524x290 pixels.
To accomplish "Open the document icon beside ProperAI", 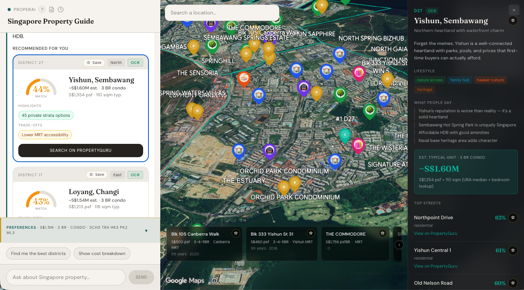I will pos(52,10).
